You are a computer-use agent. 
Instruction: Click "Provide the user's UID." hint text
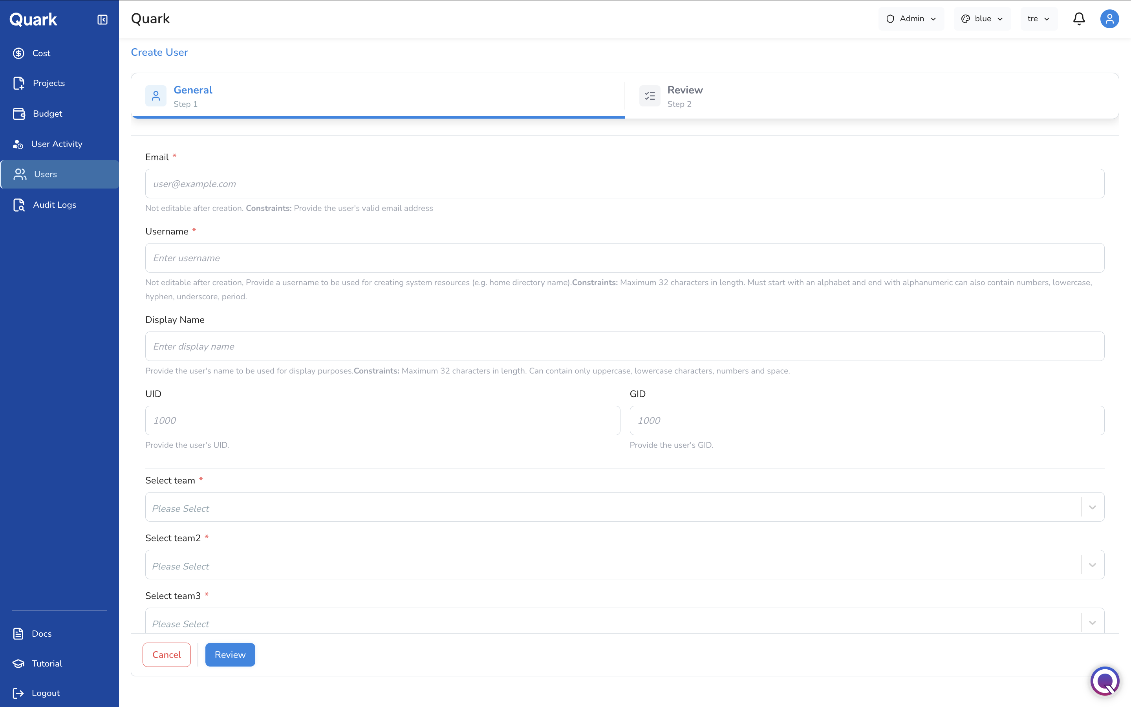pyautogui.click(x=187, y=445)
